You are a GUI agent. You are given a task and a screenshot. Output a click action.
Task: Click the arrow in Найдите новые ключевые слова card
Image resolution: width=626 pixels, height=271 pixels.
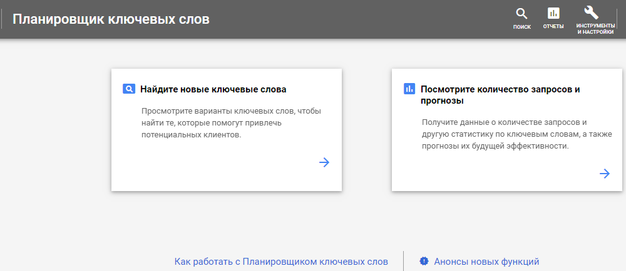click(x=324, y=162)
